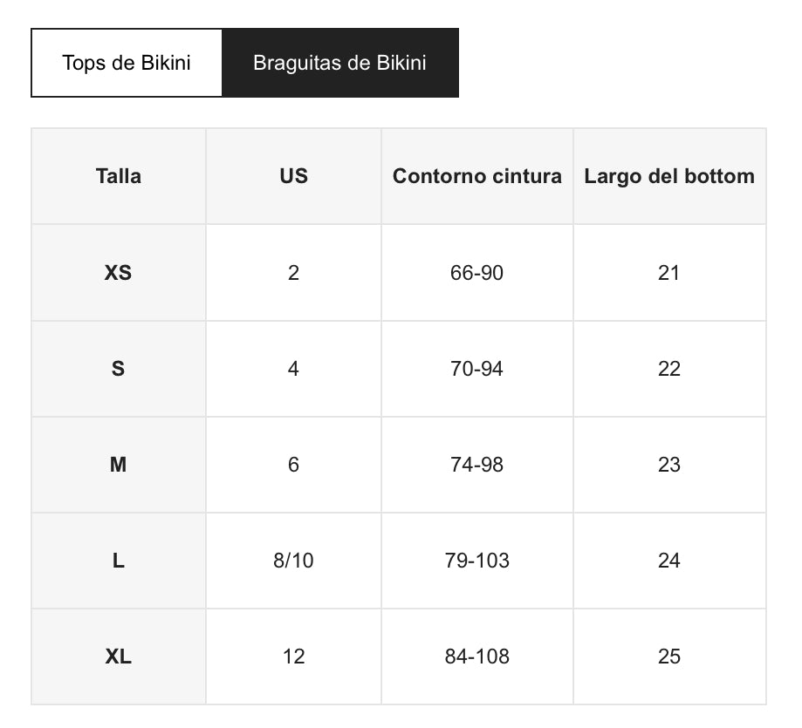The height and width of the screenshot is (728, 802).
Task: Select bottom length value 25
Action: tap(669, 657)
